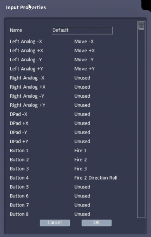The image size is (151, 237).
Task: Click the Cancel button
Action: (x=55, y=223)
